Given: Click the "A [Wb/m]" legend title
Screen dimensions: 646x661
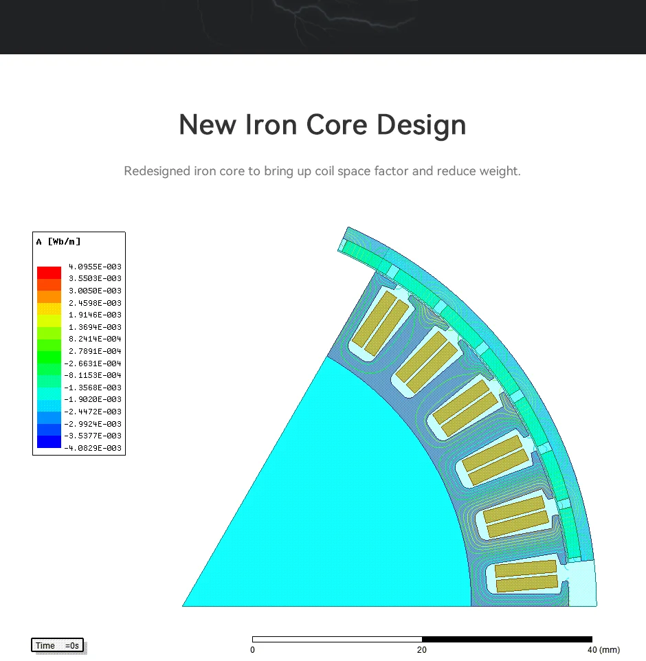Looking at the screenshot, I should pos(58,242).
